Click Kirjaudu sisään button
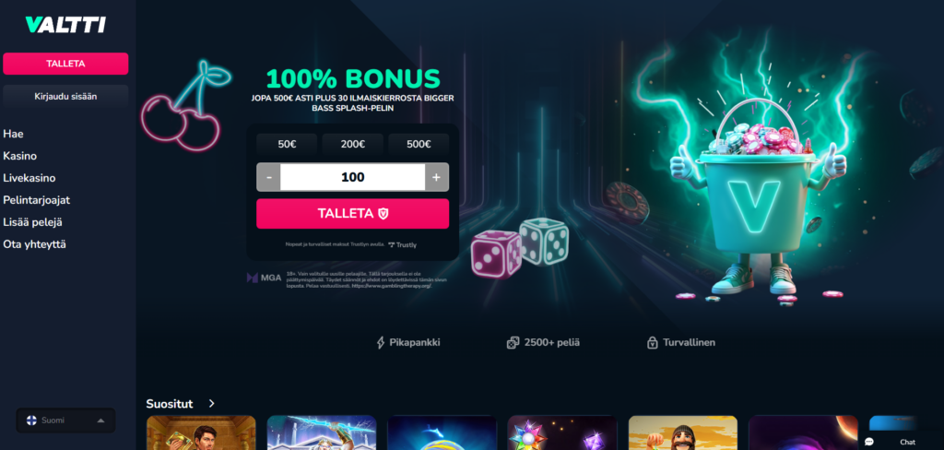The image size is (944, 450). coord(65,97)
